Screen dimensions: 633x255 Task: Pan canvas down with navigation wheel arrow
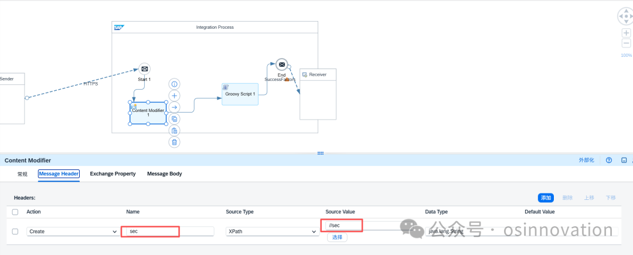626,22
